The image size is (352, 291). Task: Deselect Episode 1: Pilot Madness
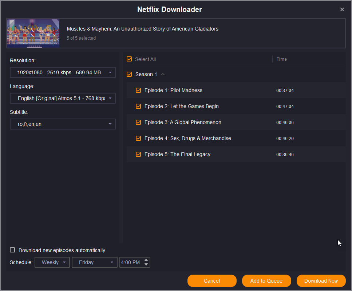pos(138,90)
